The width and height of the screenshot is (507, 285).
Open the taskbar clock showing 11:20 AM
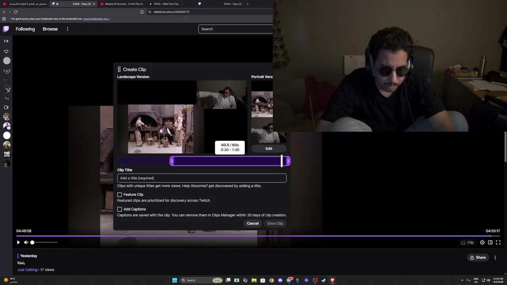pos(498,280)
